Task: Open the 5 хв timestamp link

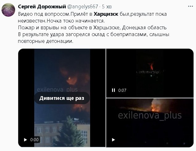Action: [107, 6]
